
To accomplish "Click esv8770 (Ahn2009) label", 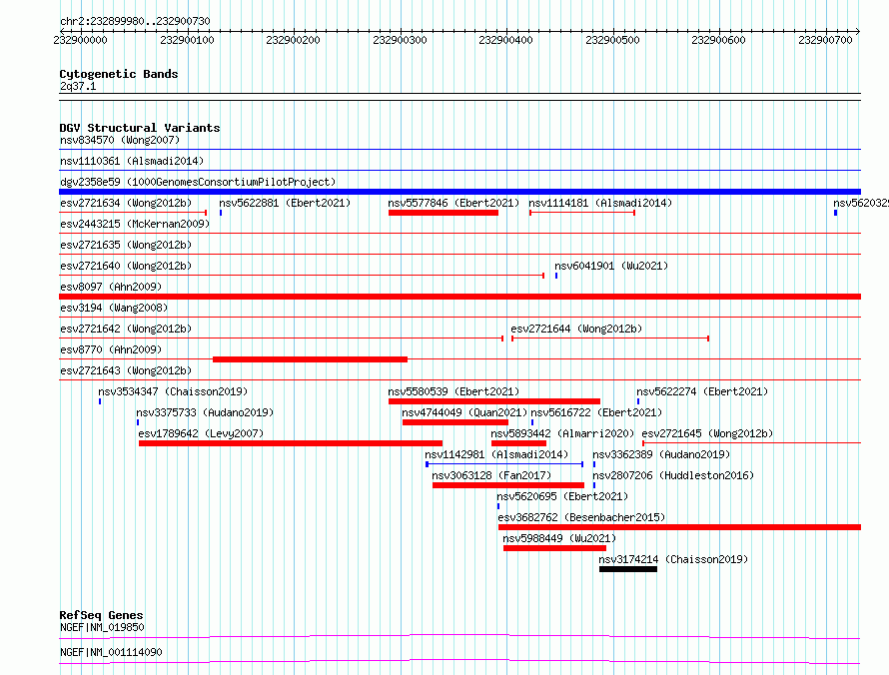I will coord(111,349).
